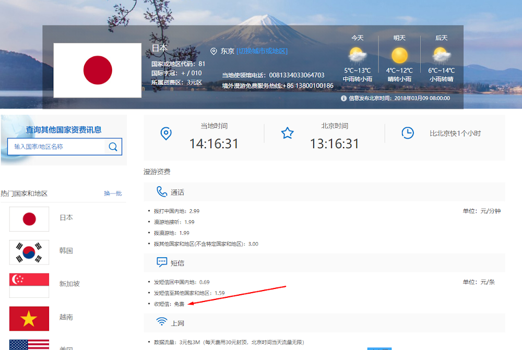Open 新加坡 in hot countries list
Screen dimensions: 522x350
tap(69, 284)
